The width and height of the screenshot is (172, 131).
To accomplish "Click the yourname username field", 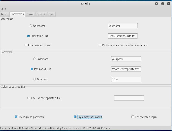I will [123, 26].
